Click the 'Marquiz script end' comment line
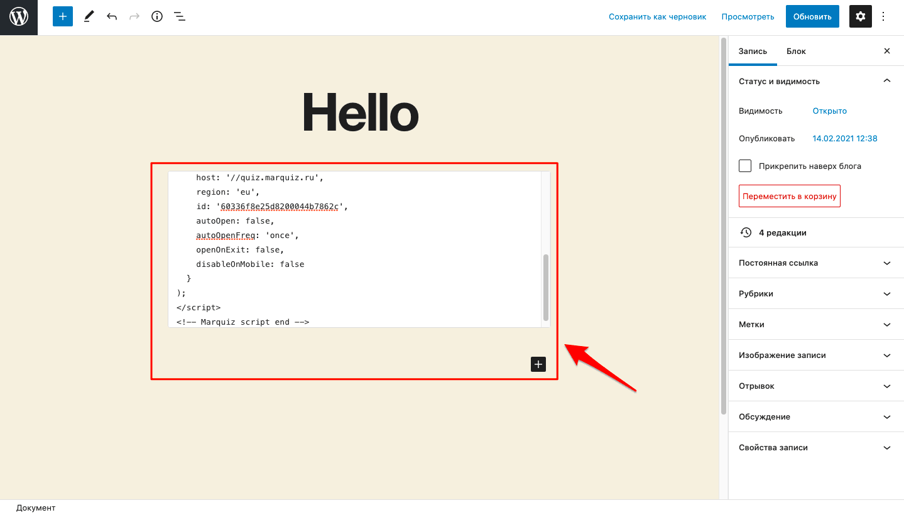Screen dimensions: 904x515 (243, 322)
